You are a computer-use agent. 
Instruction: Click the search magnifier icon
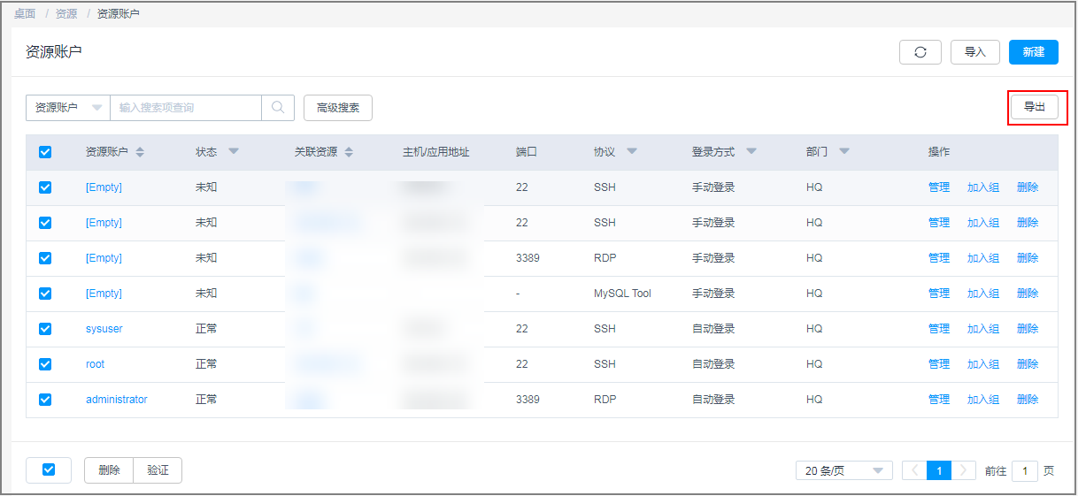pos(278,108)
